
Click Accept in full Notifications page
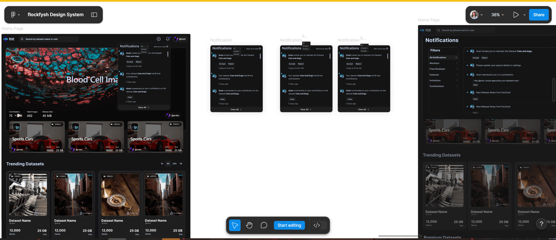pos(476,58)
